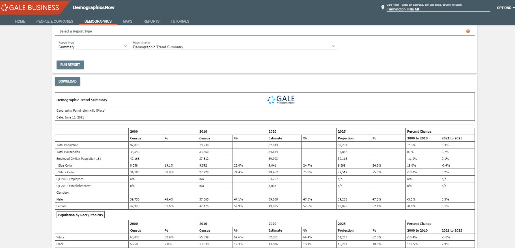515x248 pixels.
Task: Click the Female row label
Action: coord(61,206)
